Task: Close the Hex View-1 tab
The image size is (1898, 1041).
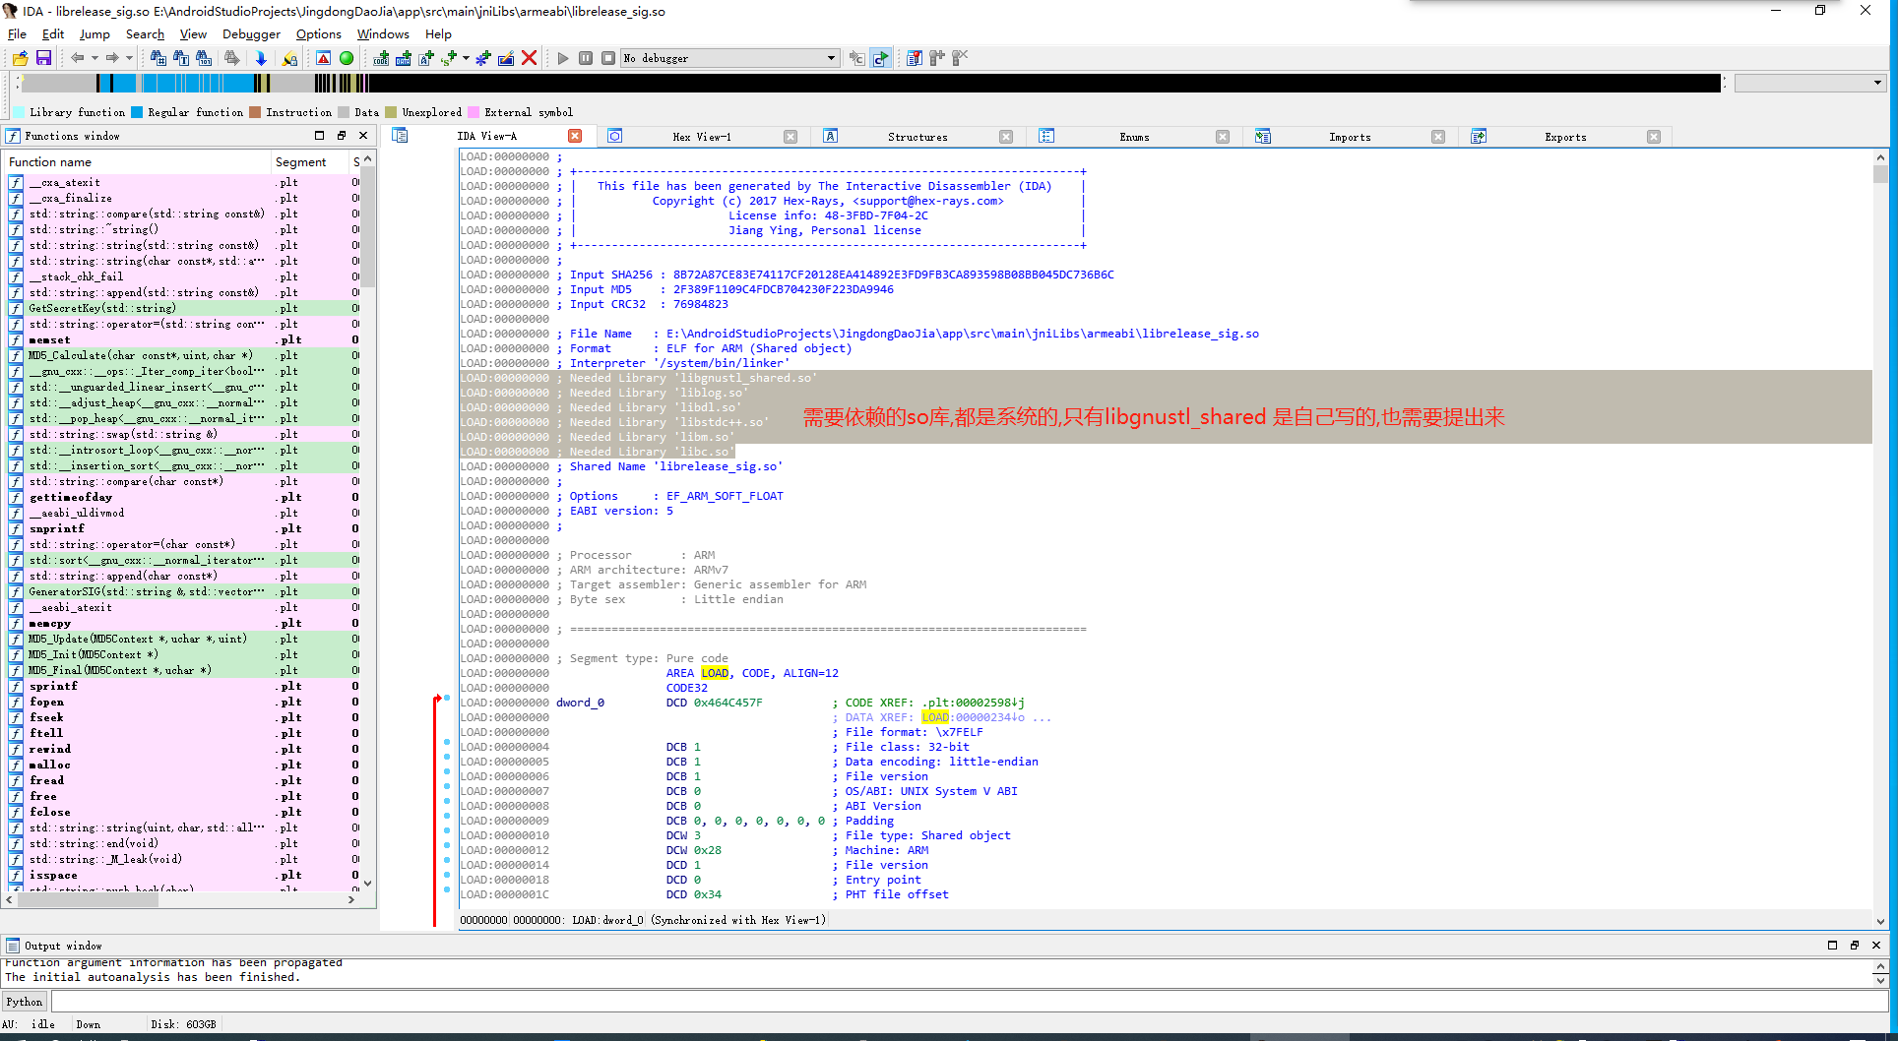Action: [x=791, y=137]
